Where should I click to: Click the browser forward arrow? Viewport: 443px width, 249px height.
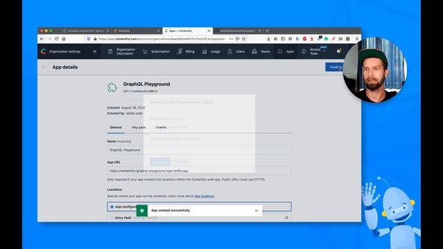(x=49, y=39)
